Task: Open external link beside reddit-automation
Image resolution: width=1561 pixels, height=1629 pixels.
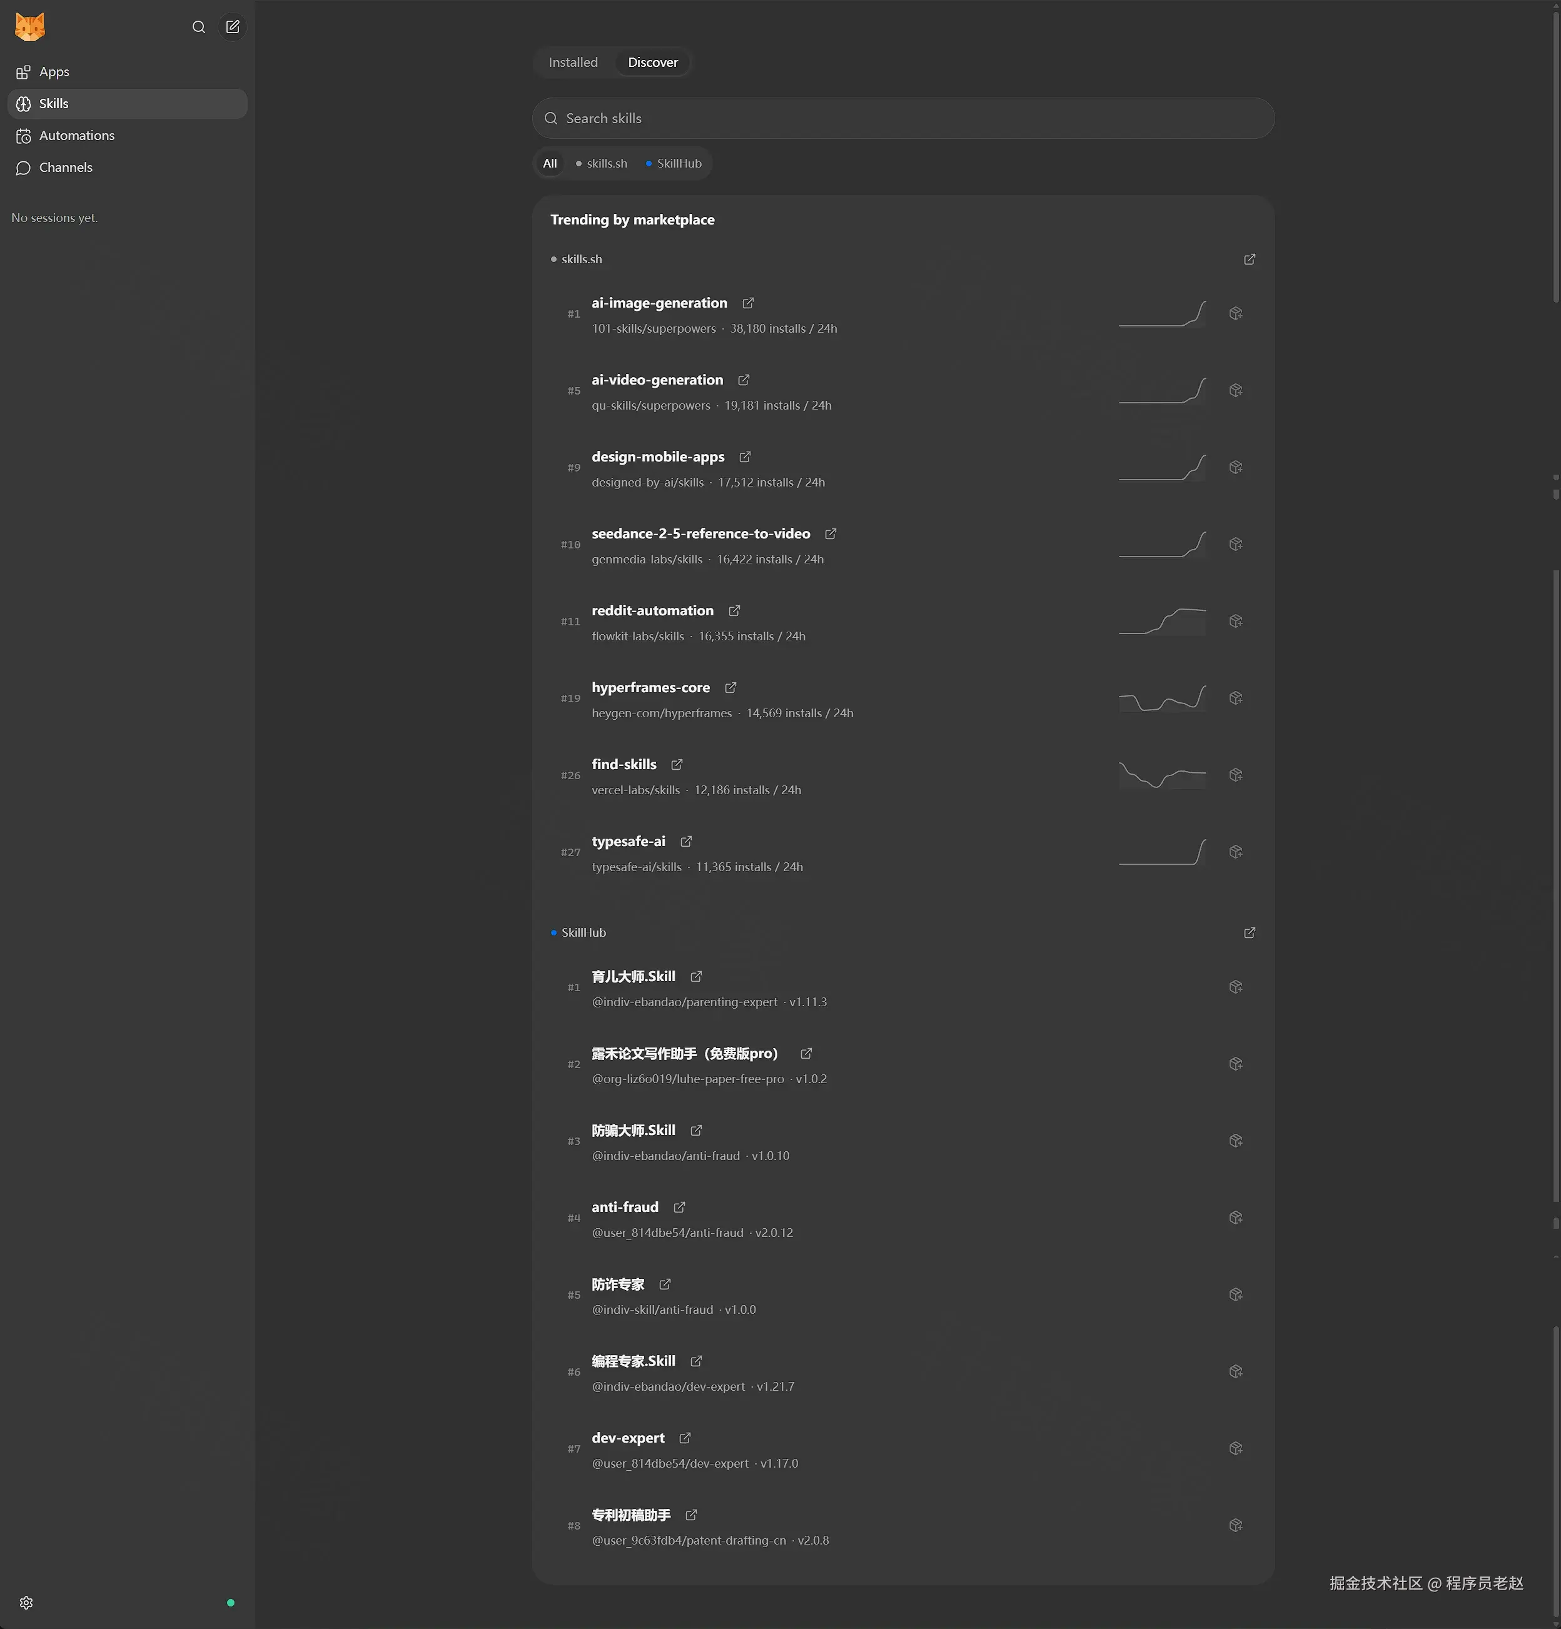Action: coord(735,611)
